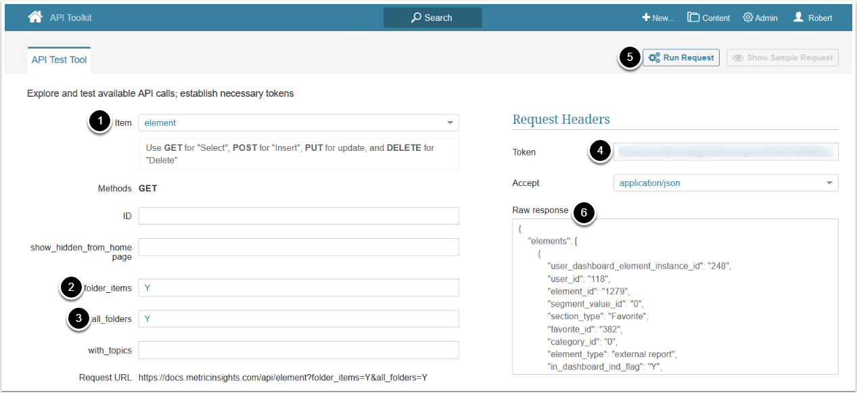Click the folder_items field containing Y

click(298, 287)
